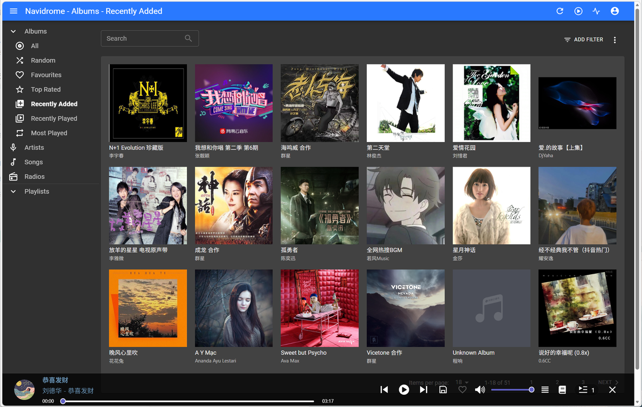Open the 海鸣威 合作 album cover
The width and height of the screenshot is (642, 407).
[x=320, y=103]
